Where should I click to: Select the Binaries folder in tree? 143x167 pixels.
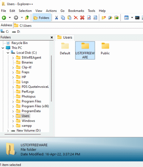[x=27, y=62]
